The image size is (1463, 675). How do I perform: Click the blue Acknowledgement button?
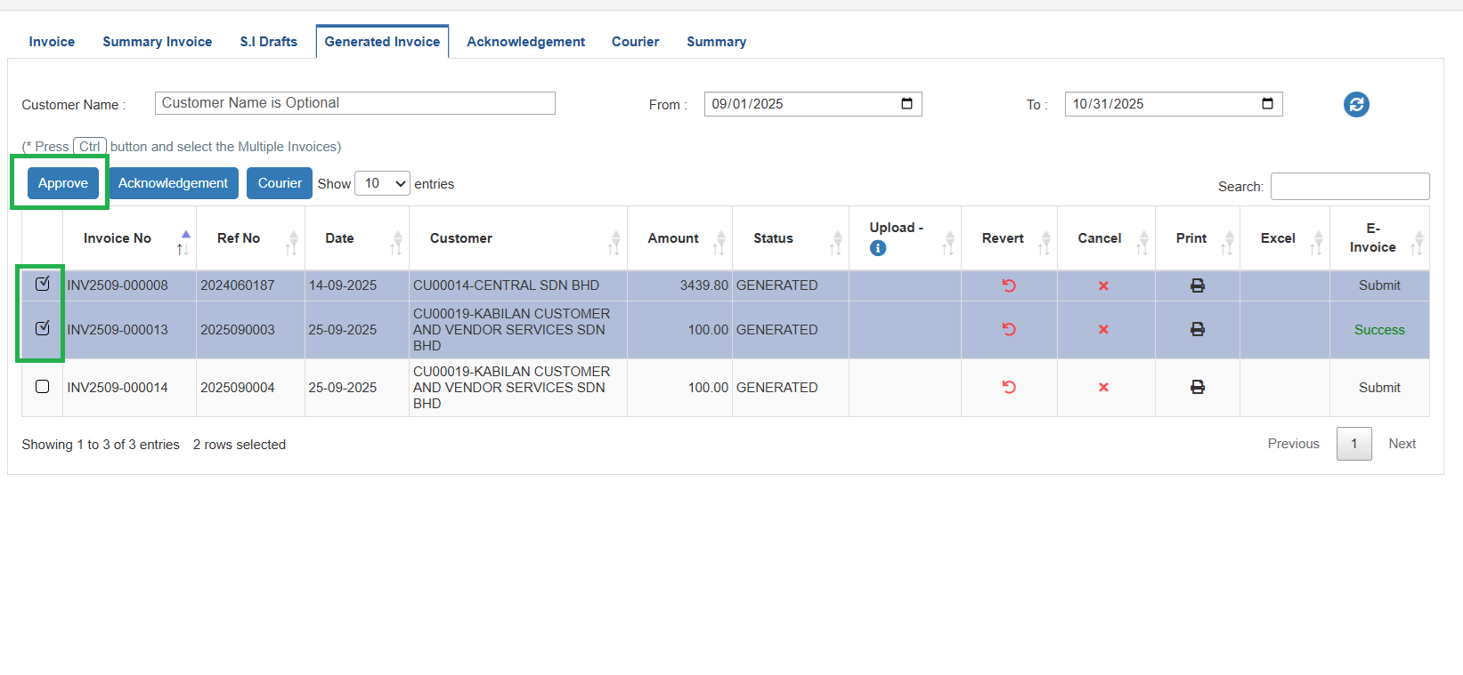point(174,183)
